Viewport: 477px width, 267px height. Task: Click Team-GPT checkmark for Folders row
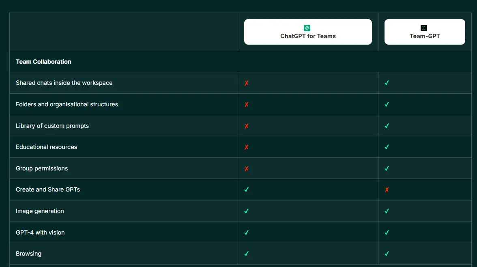[387, 104]
